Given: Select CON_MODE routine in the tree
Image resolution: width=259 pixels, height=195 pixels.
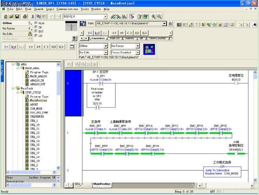Looking at the screenshot, I should [36, 109].
